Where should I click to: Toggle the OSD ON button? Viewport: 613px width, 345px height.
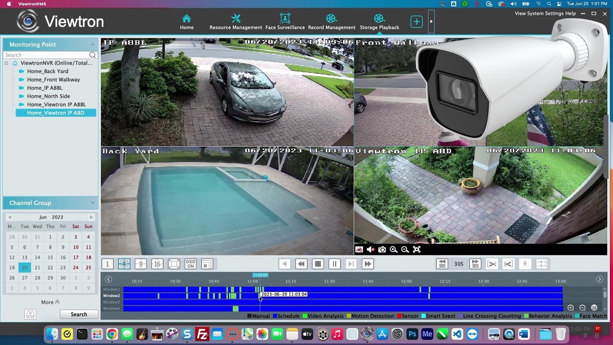click(190, 264)
